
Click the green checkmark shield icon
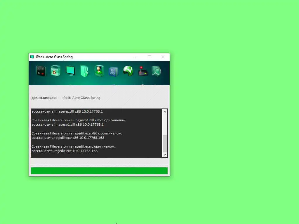[128, 71]
